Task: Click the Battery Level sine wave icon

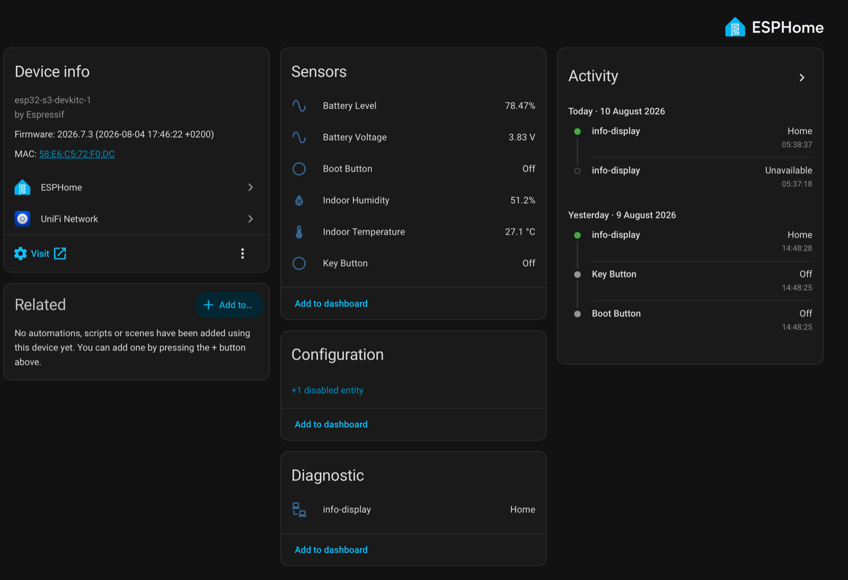Action: [299, 106]
